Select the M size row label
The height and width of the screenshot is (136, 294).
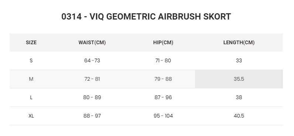click(x=31, y=79)
